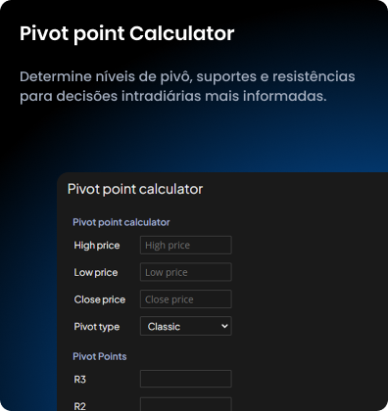This screenshot has height=411, width=388.
Task: Click the High price input field
Action: tap(186, 245)
